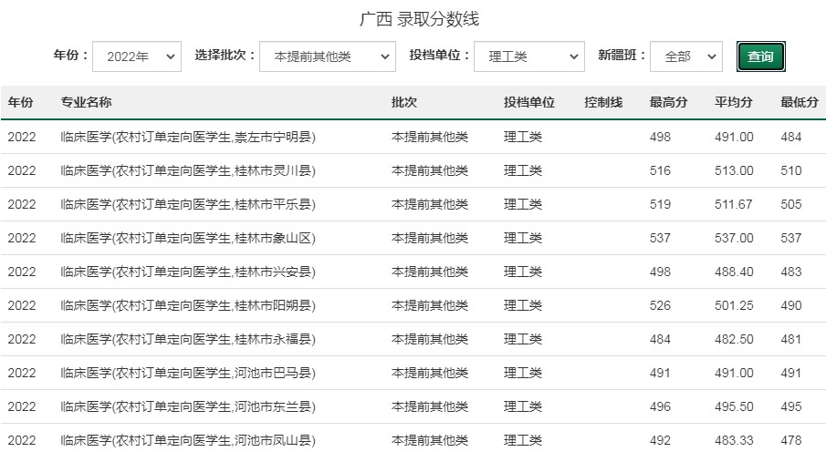826x462 pixels.
Task: Select the 桂林市象山区 major row
Action: [x=413, y=238]
